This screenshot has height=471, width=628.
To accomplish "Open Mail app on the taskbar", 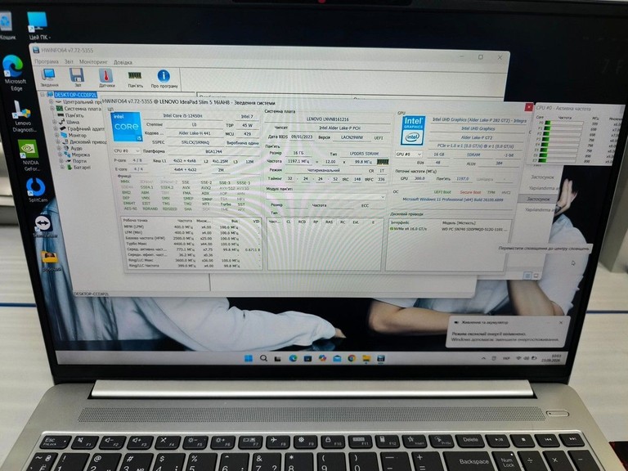I will click(337, 358).
